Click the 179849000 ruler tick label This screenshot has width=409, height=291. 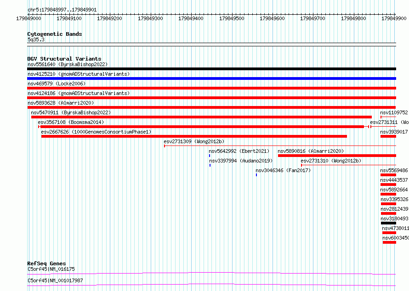(x=28, y=18)
